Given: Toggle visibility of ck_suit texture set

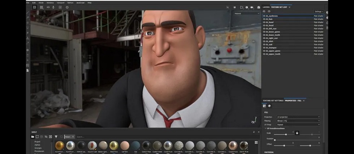Looking at the screenshot, I should [264, 44].
